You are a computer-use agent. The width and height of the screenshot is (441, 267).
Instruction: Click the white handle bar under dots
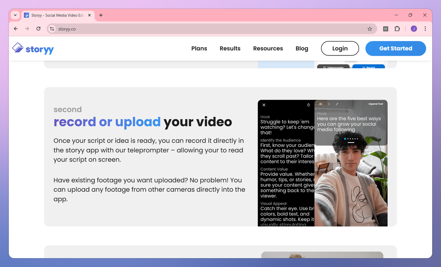click(x=351, y=142)
